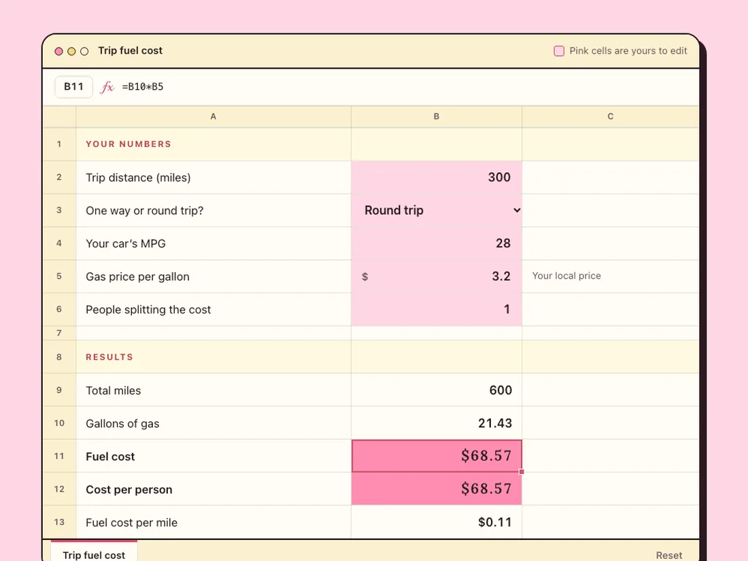Click the 'Gas price per gallon' label

[137, 277]
